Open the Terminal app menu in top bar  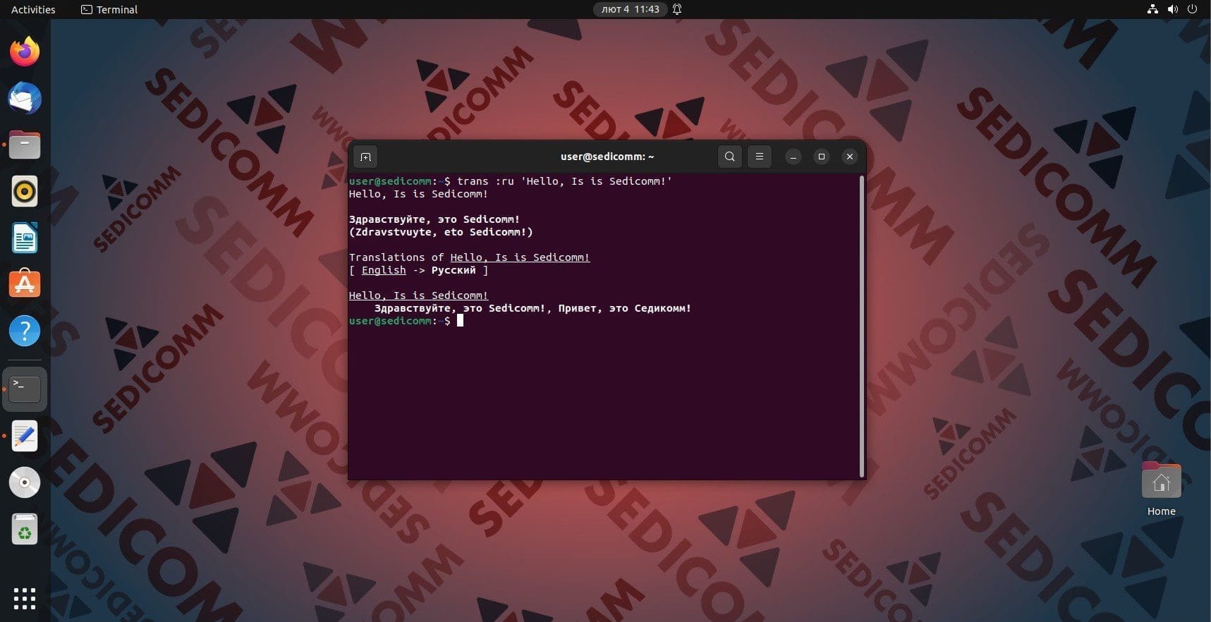(109, 9)
